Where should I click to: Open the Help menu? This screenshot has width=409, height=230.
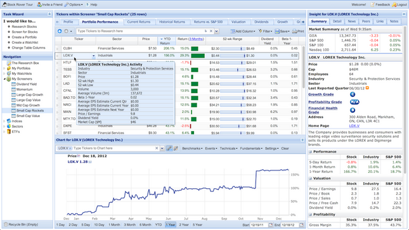tap(91, 4)
